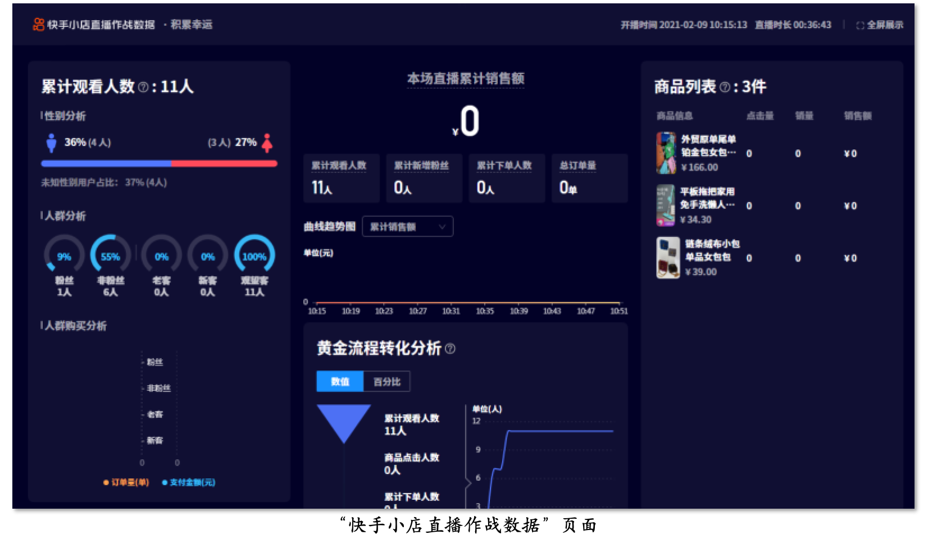Image resolution: width=928 pixels, height=539 pixels.
Task: Click the 总订单量 stat card
Action: [590, 178]
